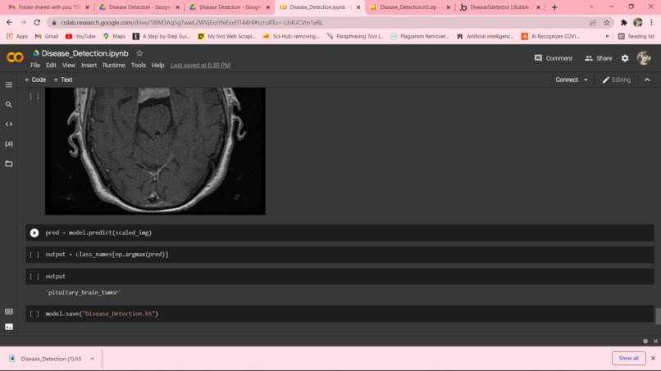The image size is (661, 371).
Task: Open the Files folder sidebar icon
Action: pos(9,164)
